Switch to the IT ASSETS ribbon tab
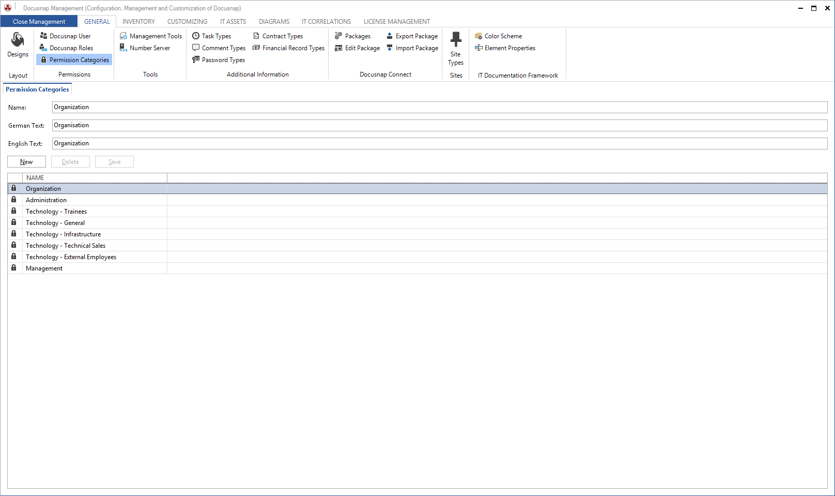 coord(233,22)
